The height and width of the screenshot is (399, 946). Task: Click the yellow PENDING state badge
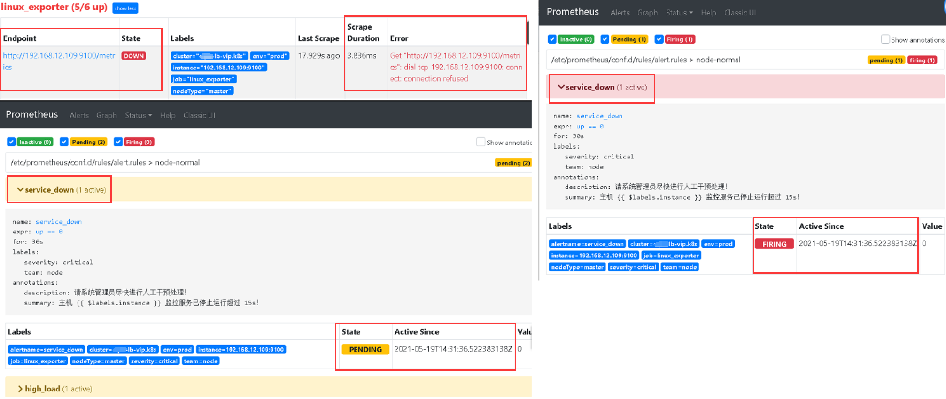pyautogui.click(x=365, y=349)
